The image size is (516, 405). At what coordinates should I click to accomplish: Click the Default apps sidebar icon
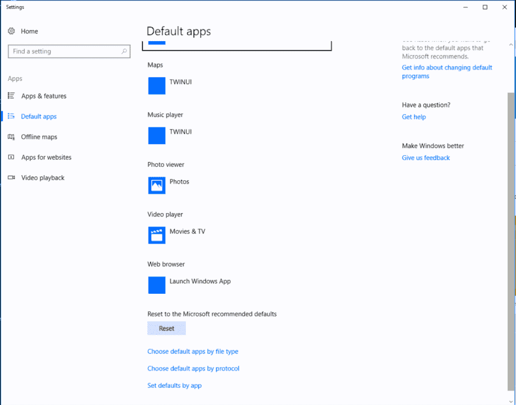11,116
